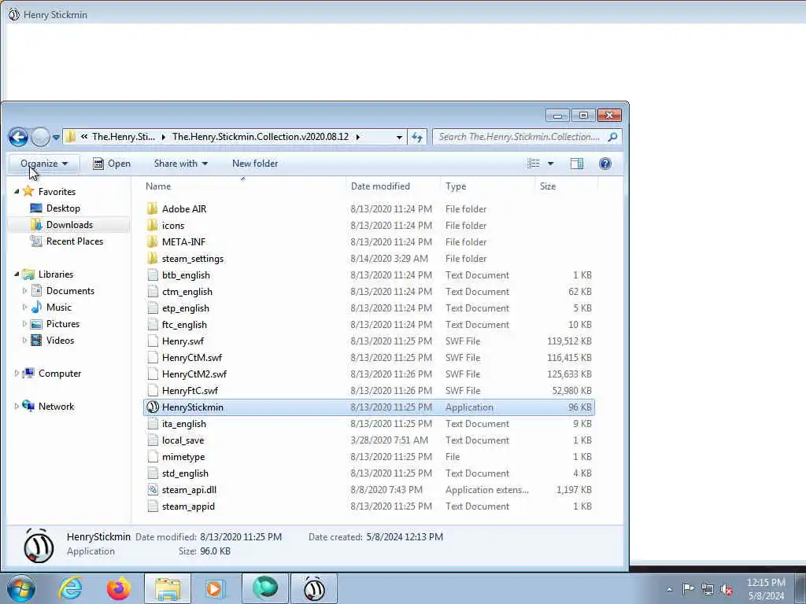The image size is (806, 604).
Task: Open the view options dropdown arrow
Action: tap(550, 164)
